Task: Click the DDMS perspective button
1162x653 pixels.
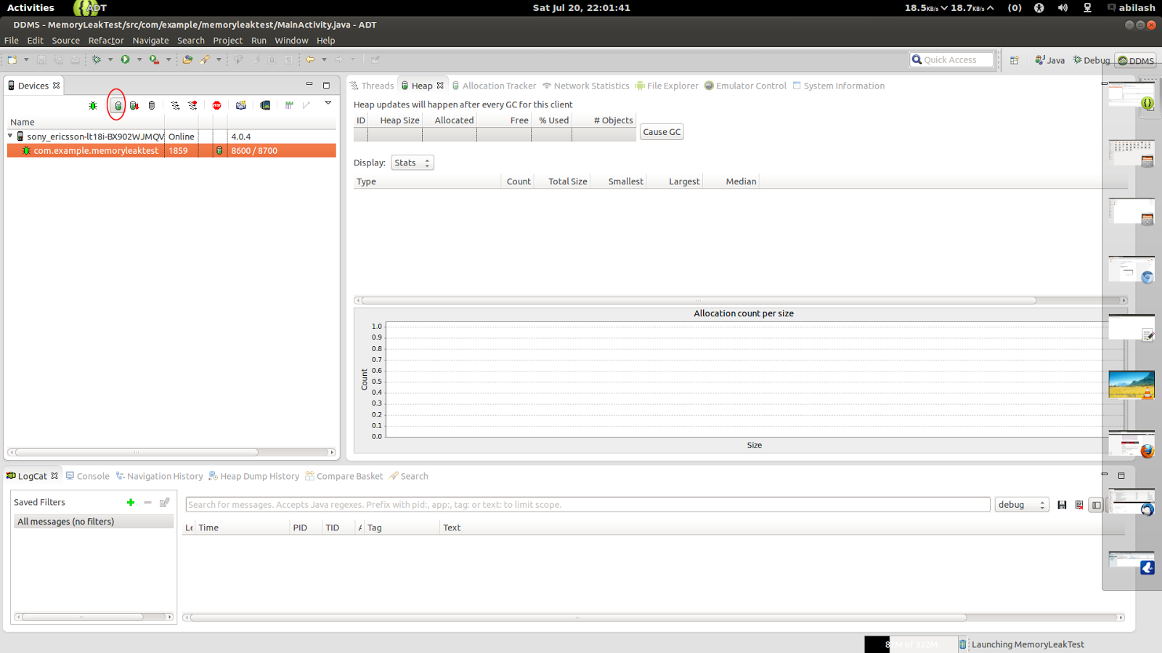Action: [x=1135, y=60]
